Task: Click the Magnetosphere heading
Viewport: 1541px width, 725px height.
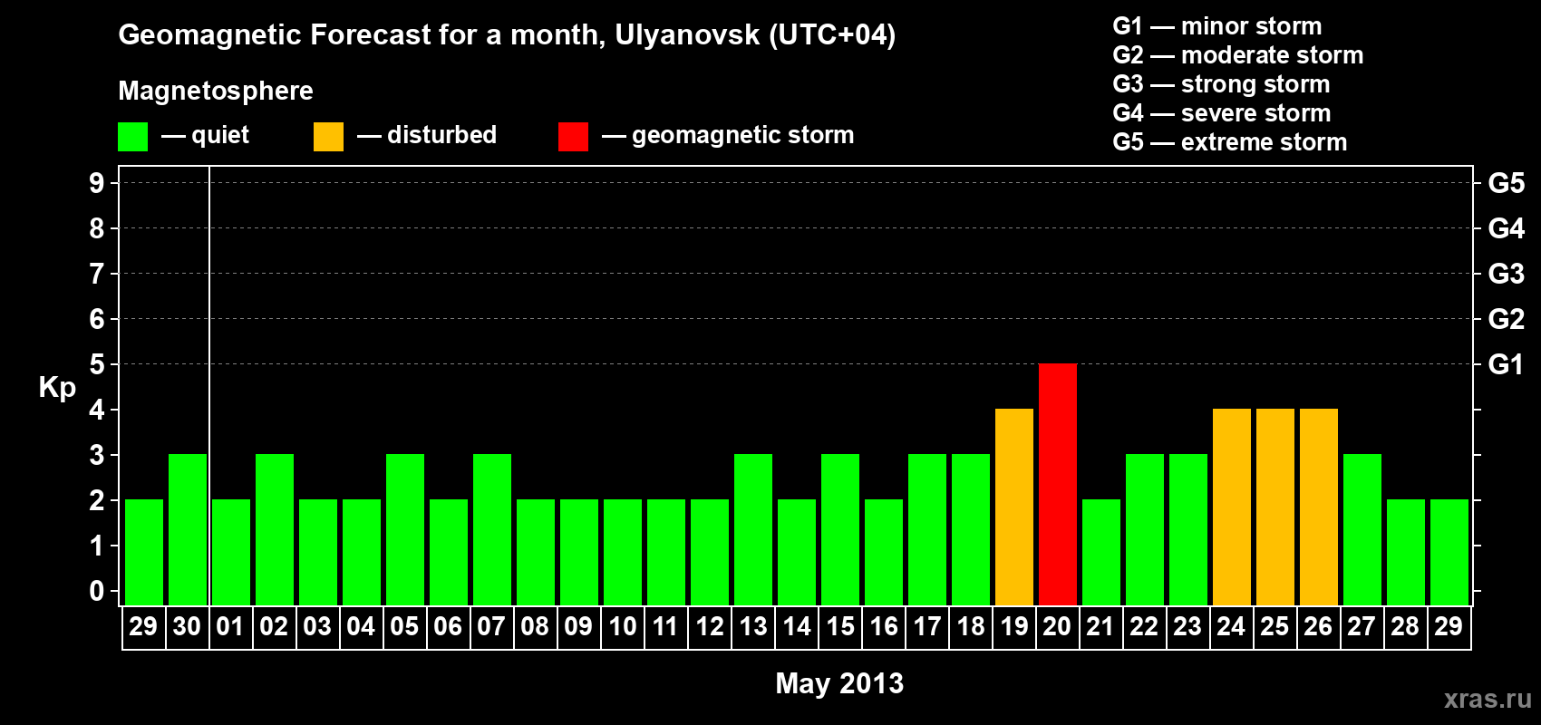Action: pos(216,92)
